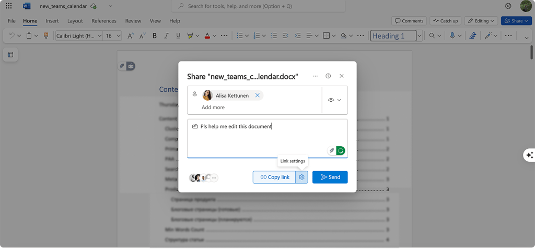Switch to the Home tab

(30, 21)
